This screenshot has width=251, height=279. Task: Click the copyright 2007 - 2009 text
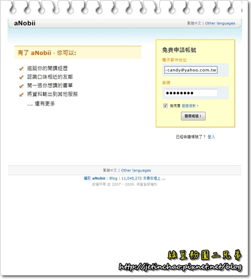point(124,184)
